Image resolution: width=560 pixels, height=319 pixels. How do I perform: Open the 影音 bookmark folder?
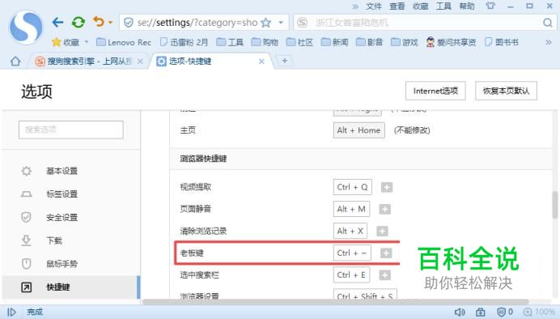(x=370, y=42)
